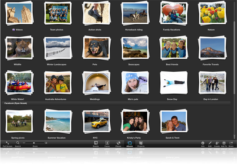
Task: Select the Pets dog album
Action: pos(96,48)
